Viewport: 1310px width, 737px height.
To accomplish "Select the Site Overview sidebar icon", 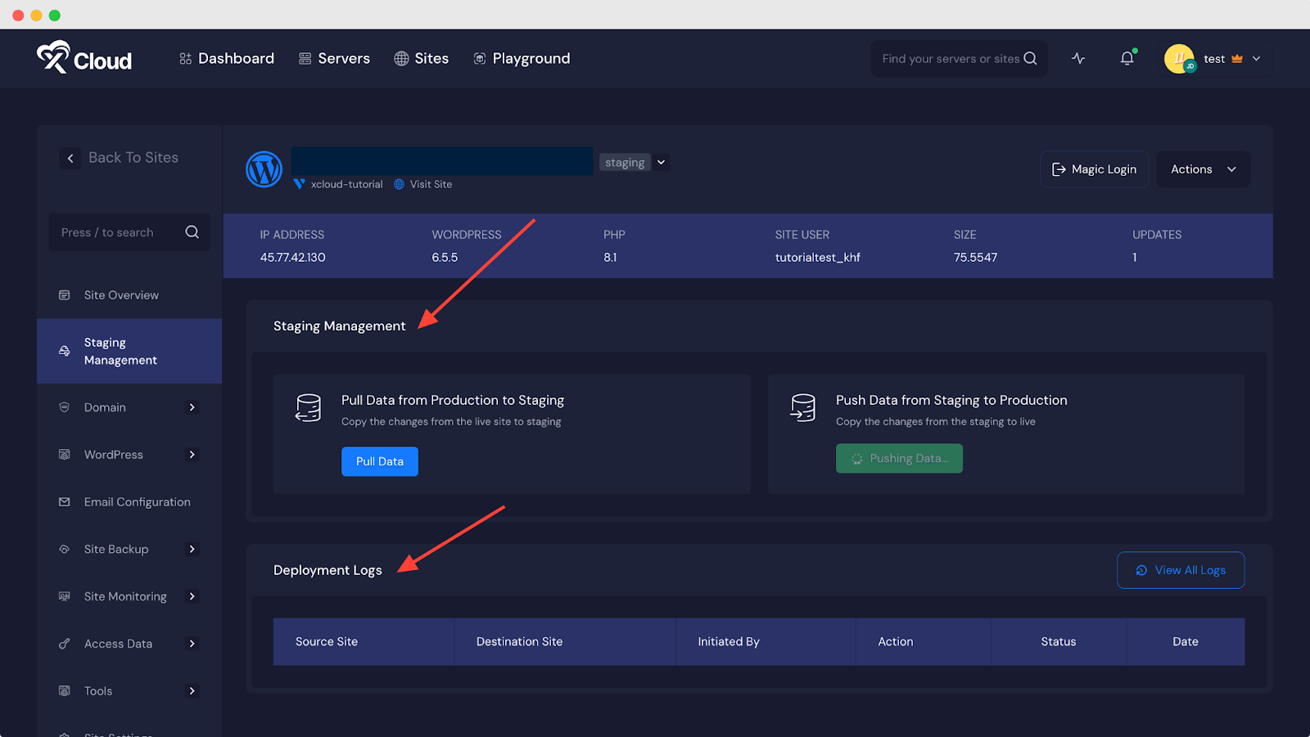I will tap(65, 294).
